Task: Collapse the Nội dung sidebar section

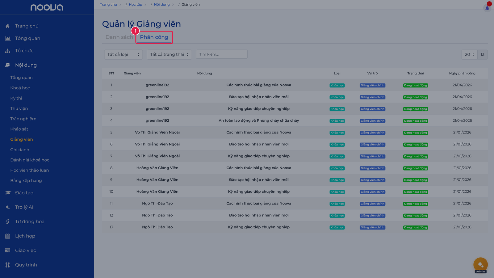Action: (x=26, y=65)
